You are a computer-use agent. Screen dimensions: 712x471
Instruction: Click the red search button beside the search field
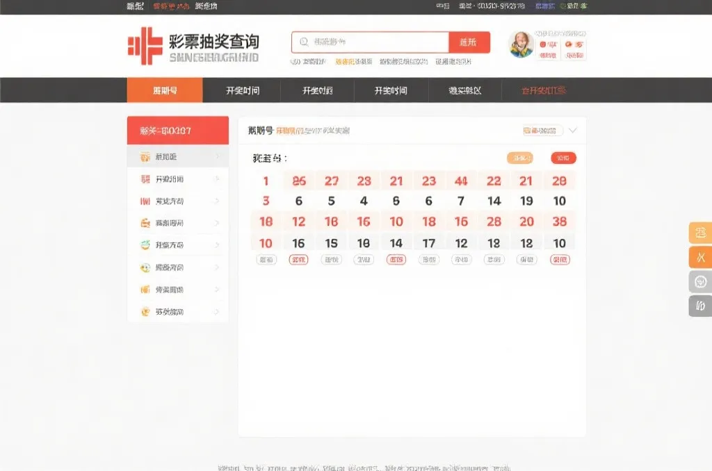point(469,42)
